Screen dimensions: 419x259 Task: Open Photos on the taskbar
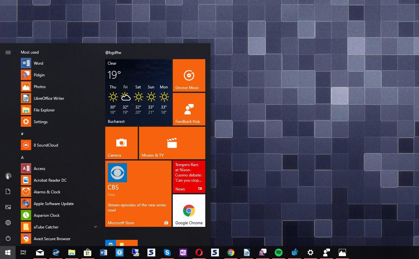(342, 253)
